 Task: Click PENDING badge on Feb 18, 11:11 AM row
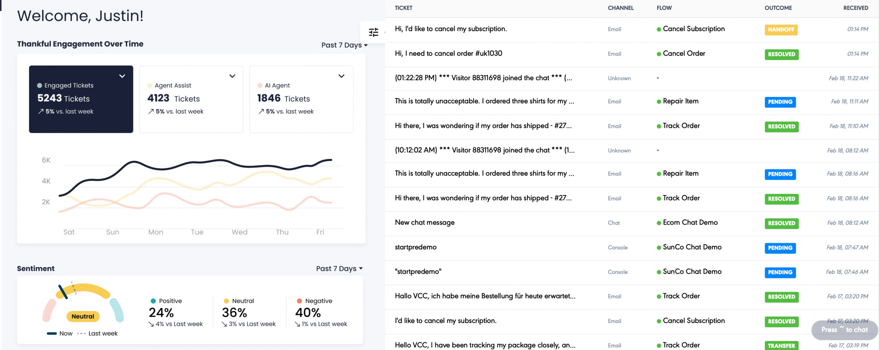780,102
